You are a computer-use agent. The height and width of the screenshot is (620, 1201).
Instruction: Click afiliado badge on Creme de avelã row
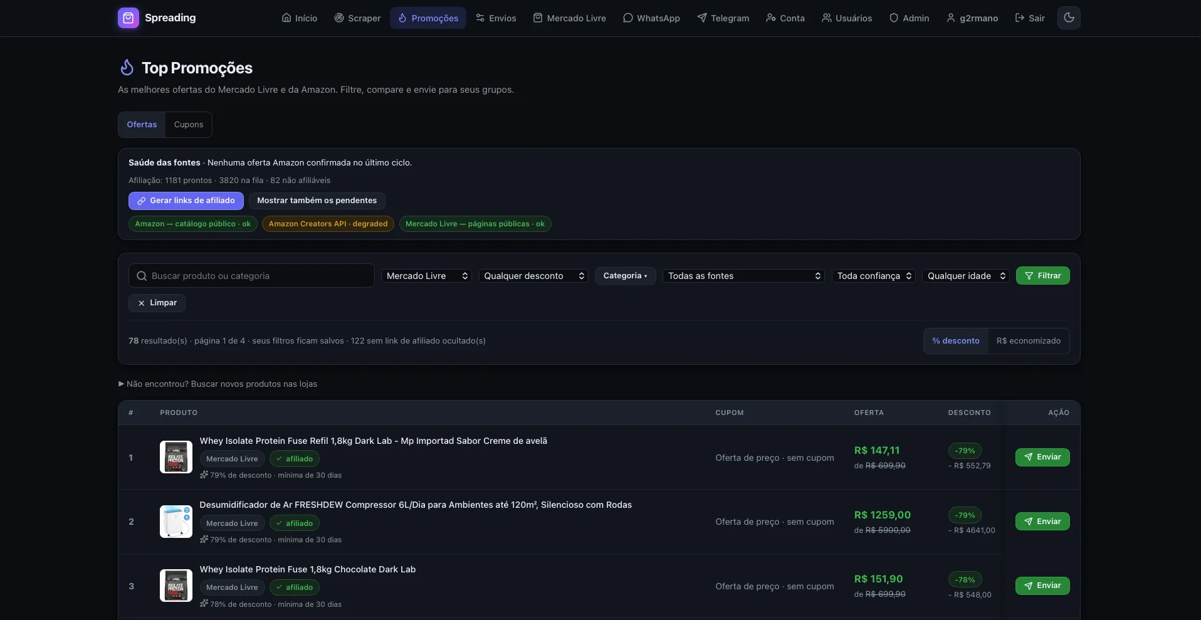pos(295,459)
